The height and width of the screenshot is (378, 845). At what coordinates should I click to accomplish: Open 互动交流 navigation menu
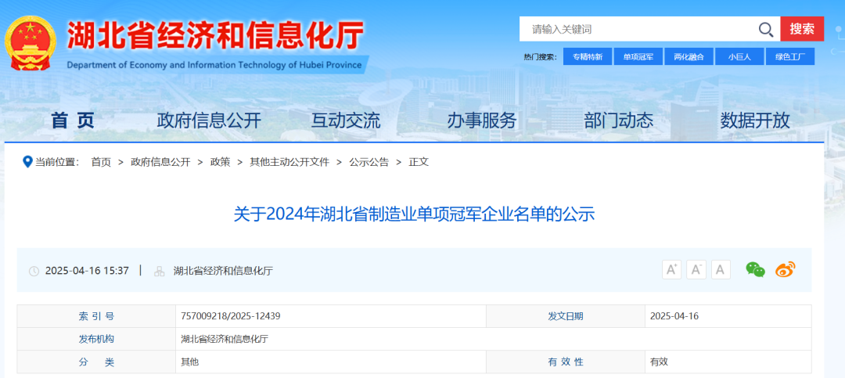click(346, 121)
